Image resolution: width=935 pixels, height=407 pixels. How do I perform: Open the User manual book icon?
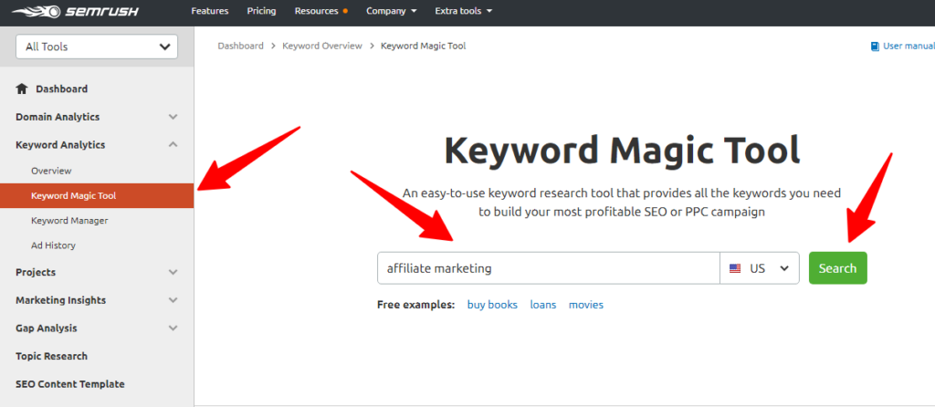click(x=875, y=47)
